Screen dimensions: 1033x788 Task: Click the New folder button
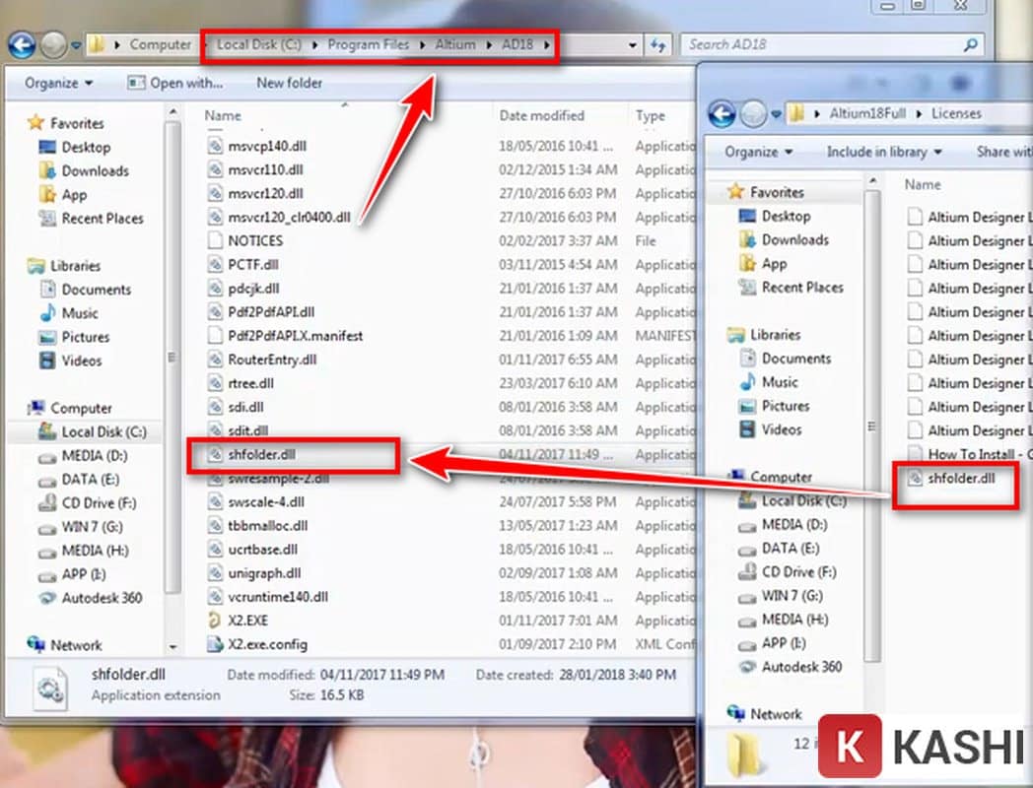[x=288, y=84]
